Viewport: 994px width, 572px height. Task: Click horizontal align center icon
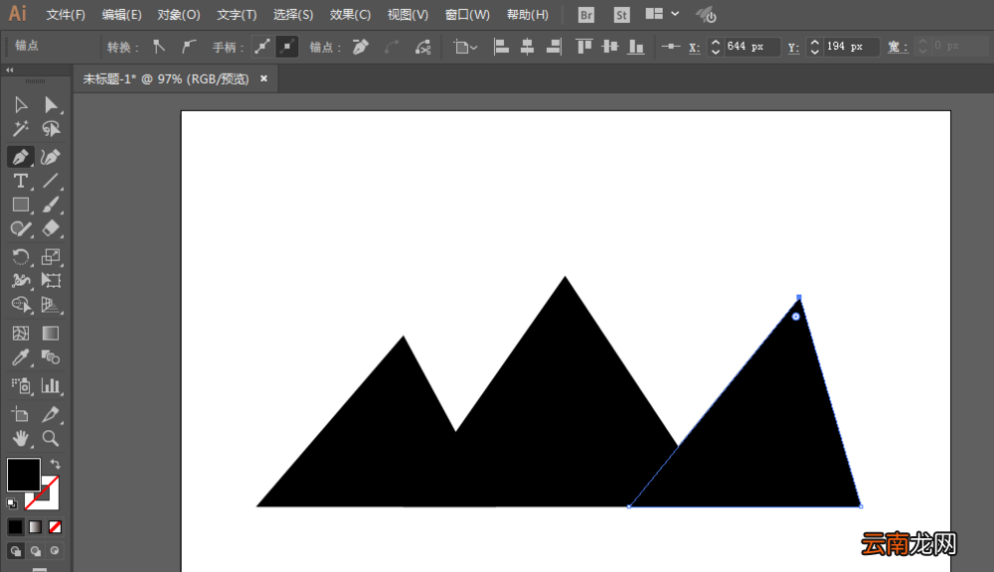click(x=527, y=47)
